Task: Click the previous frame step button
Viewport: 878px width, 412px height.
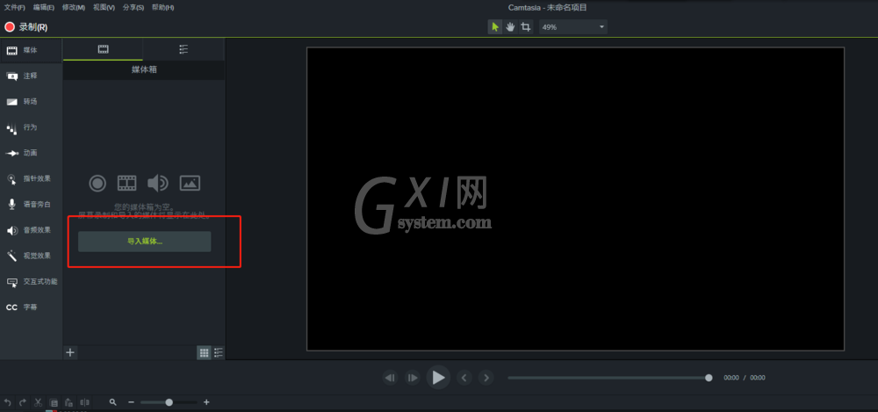Action: pos(391,378)
